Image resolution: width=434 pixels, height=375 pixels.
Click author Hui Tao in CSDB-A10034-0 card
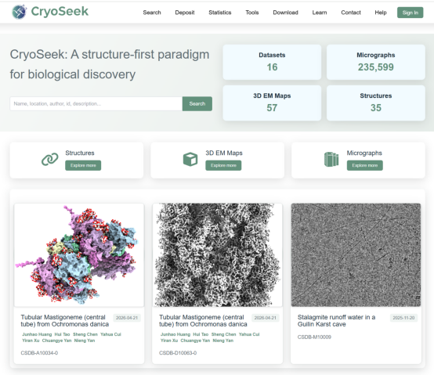pos(62,334)
